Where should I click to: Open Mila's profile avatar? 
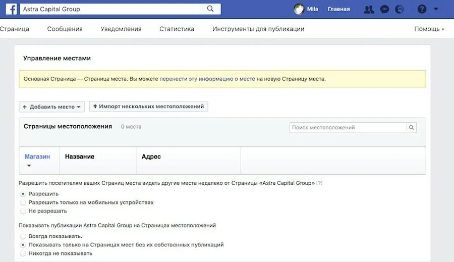[x=299, y=9]
